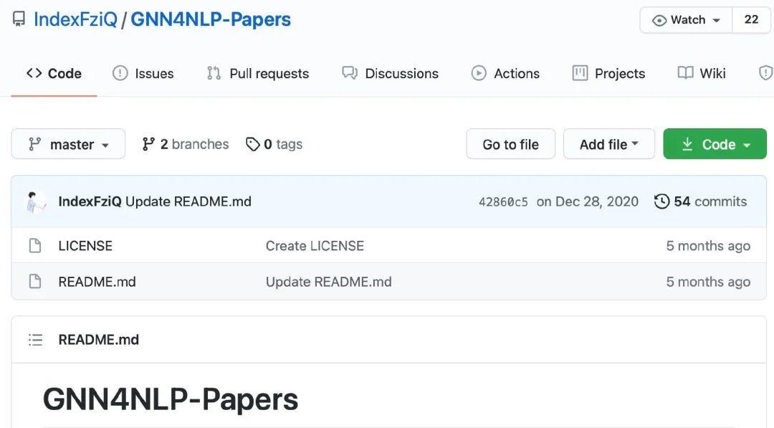774x428 pixels.
Task: Open the Wiki tab
Action: coord(702,74)
